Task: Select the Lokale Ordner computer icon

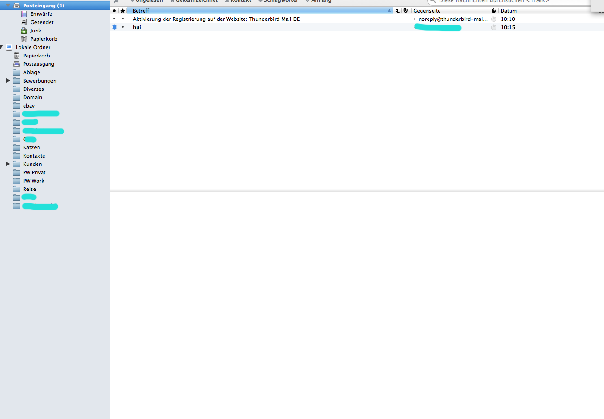Action: point(9,47)
